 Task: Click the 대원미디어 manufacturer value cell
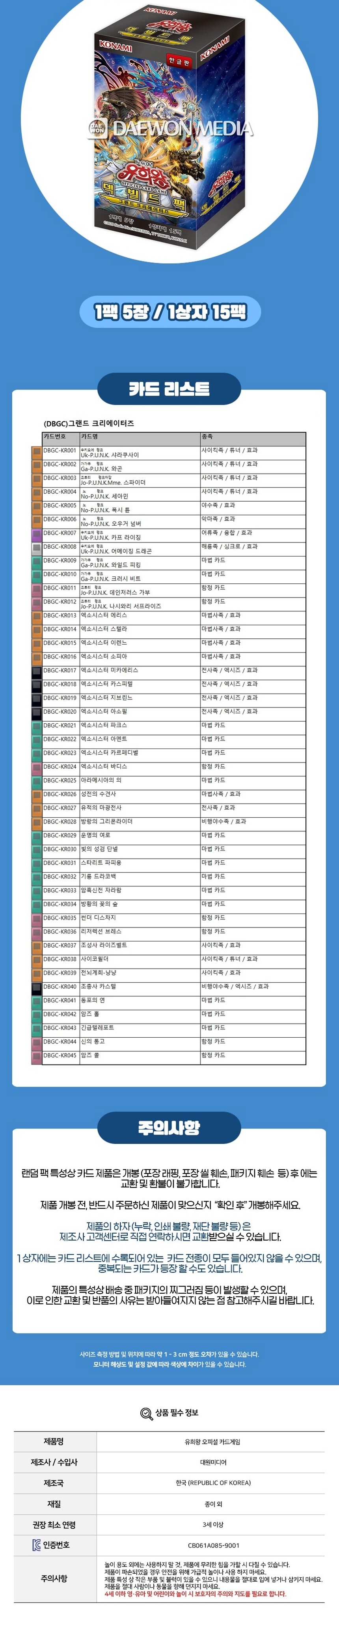[x=213, y=1463]
